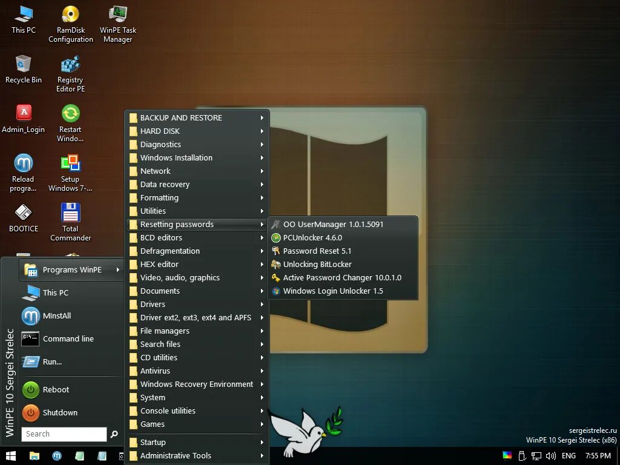Open Video, audio, graphics menu item
Viewport: 620px width, 465px height.
(x=197, y=277)
